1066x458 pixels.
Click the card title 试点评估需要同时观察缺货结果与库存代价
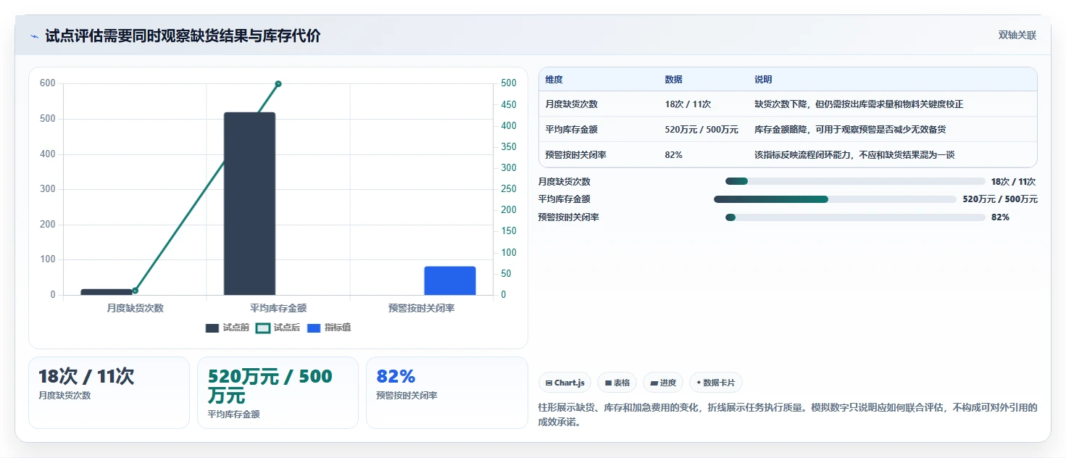click(183, 36)
